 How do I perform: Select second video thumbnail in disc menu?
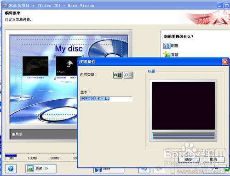click(67, 66)
